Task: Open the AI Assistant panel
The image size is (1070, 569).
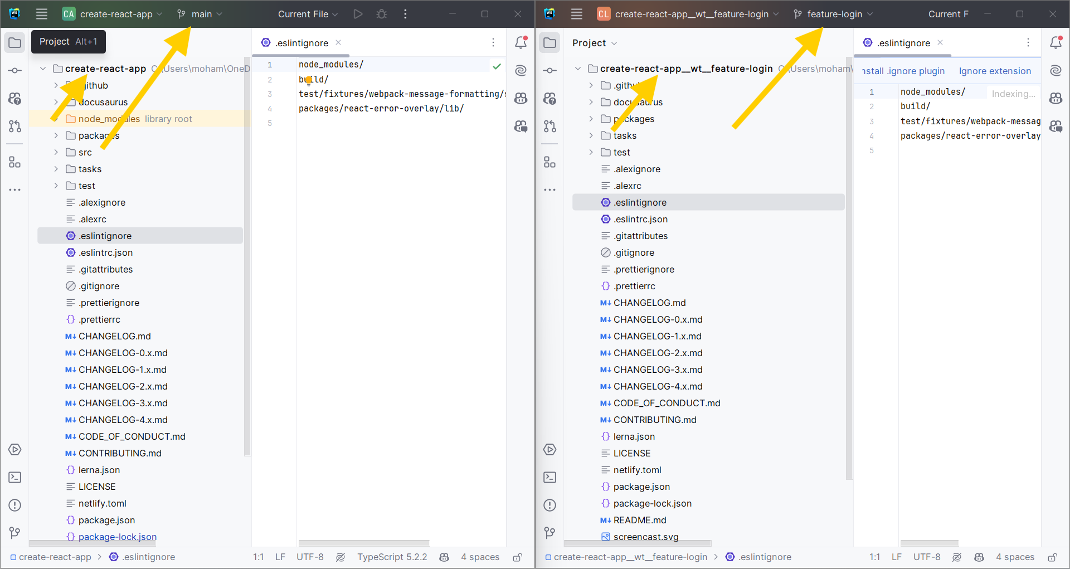Action: click(x=521, y=70)
